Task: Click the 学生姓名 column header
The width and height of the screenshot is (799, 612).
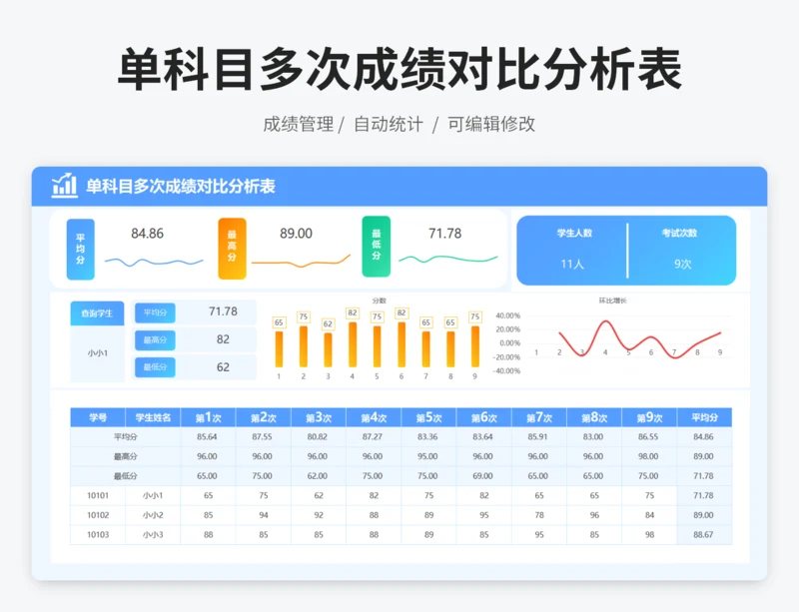Action: 153,417
